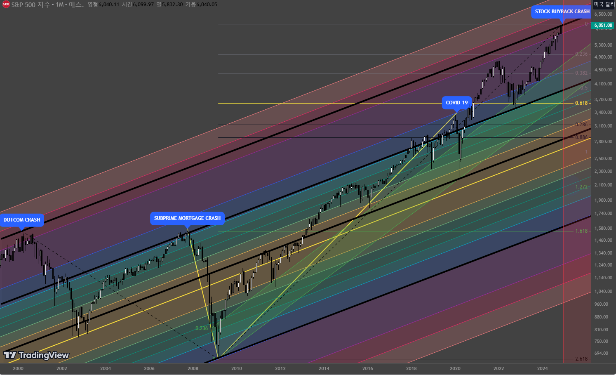
Task: Select the 1M interval label in the chart legend
Action: 59,5
